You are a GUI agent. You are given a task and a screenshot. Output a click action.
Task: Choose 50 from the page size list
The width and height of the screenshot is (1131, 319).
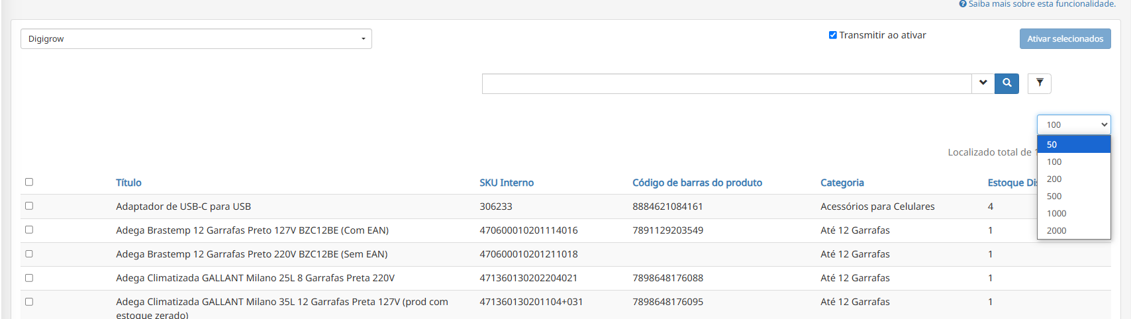point(1073,144)
